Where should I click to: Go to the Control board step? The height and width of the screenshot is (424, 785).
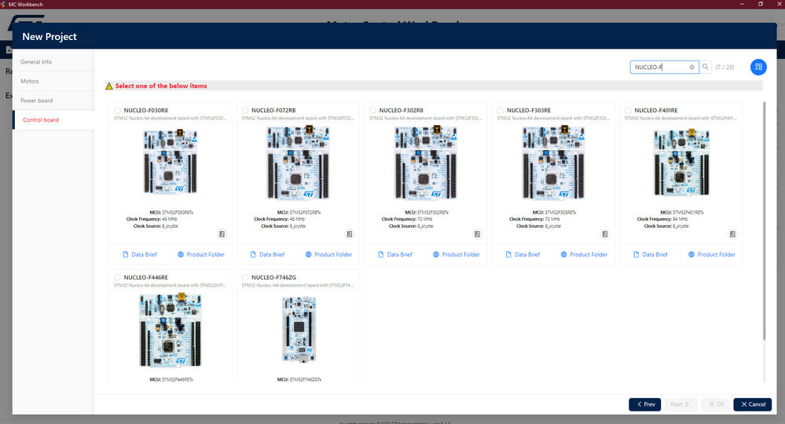coord(53,120)
